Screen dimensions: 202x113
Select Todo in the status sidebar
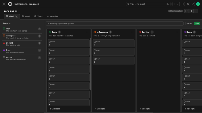(22, 30)
